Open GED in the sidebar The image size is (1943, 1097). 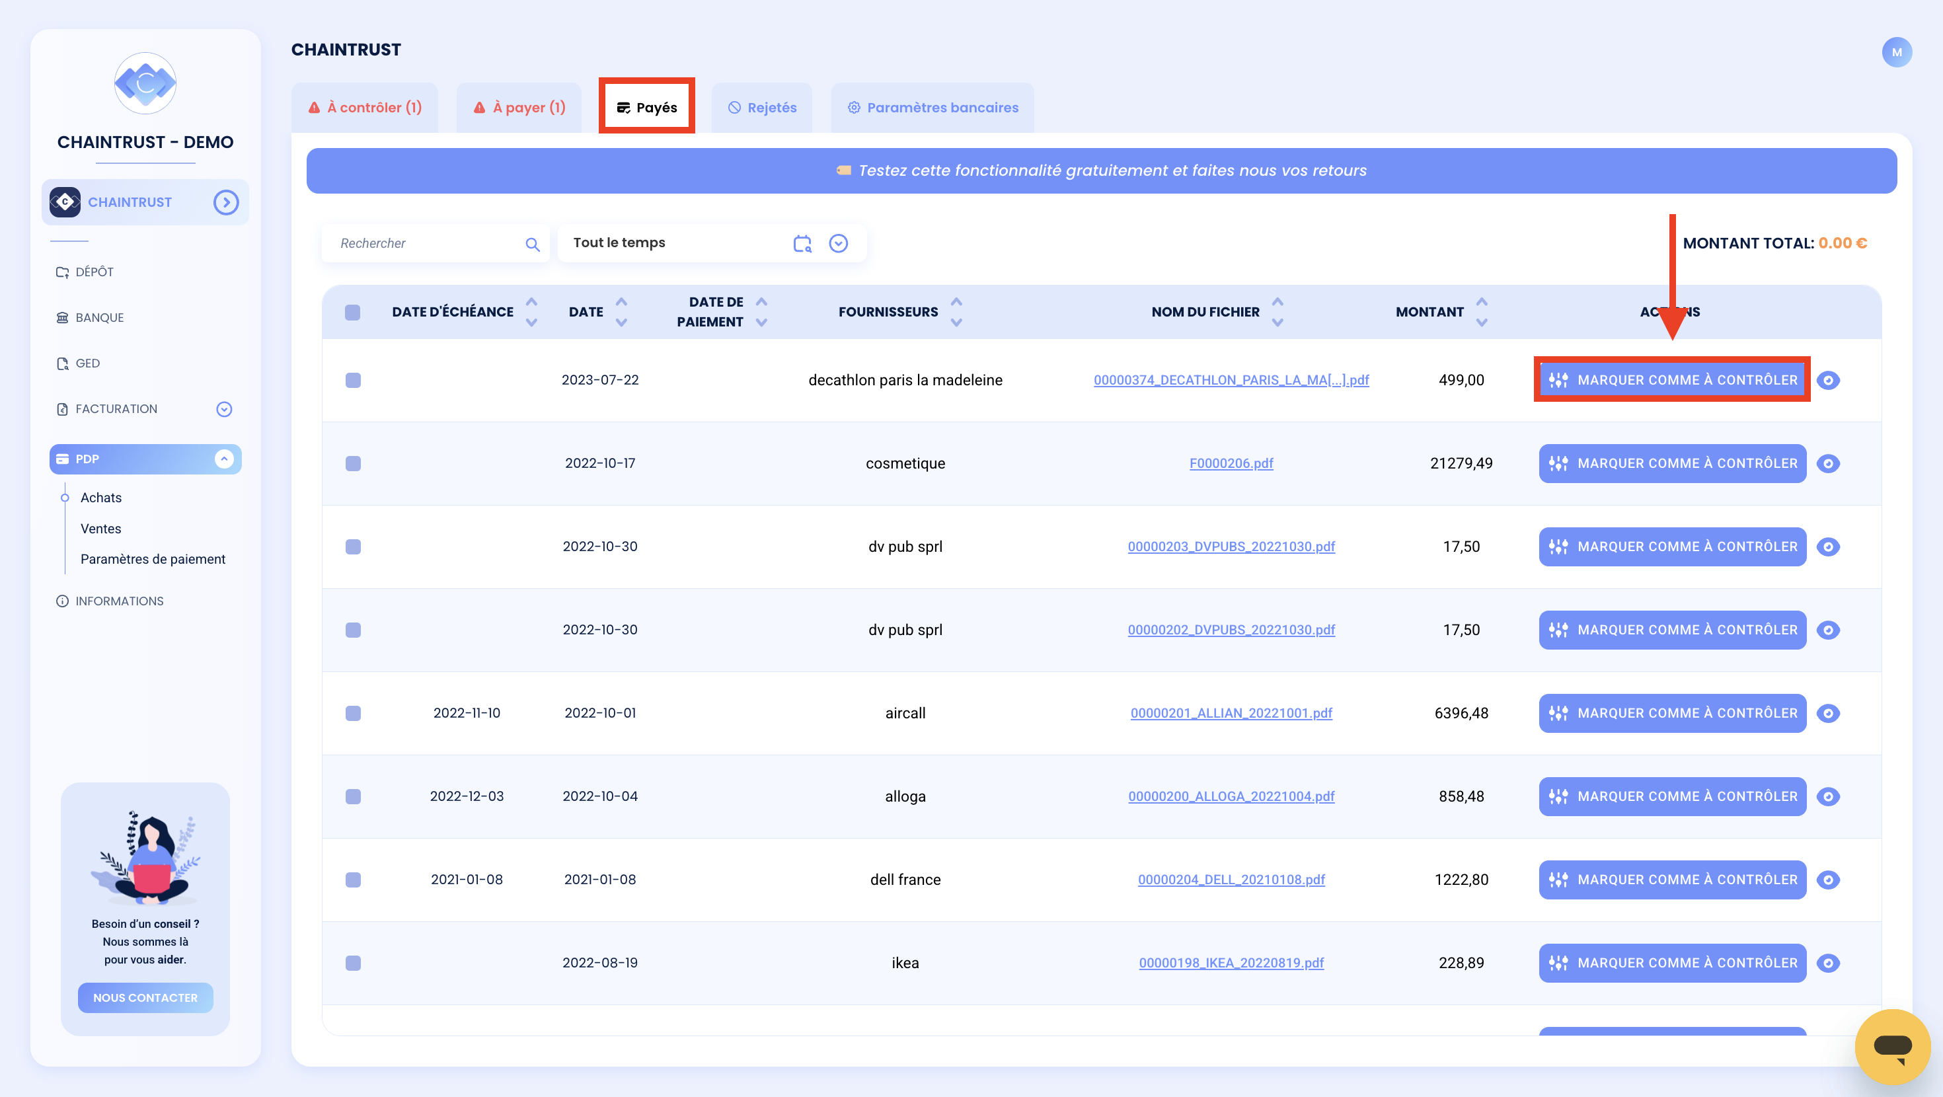pyautogui.click(x=78, y=363)
